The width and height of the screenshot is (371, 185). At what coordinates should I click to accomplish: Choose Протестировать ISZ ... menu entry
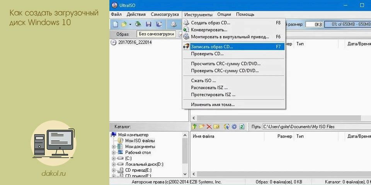pyautogui.click(x=234, y=95)
